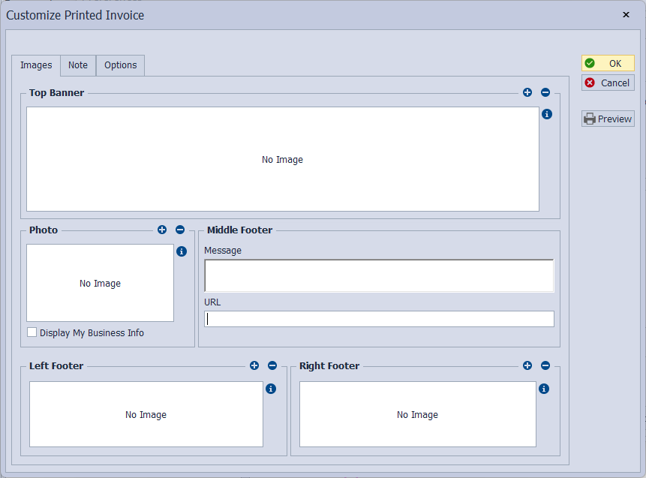Enable Display My Business Info checkbox
The height and width of the screenshot is (478, 646).
[x=32, y=332]
